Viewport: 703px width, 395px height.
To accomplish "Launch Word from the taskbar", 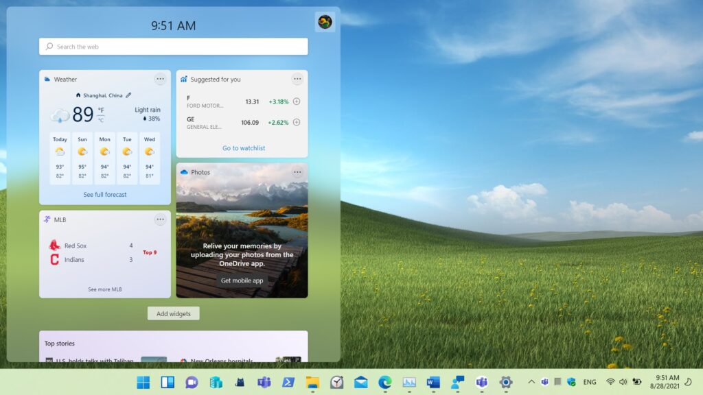I will click(x=433, y=382).
